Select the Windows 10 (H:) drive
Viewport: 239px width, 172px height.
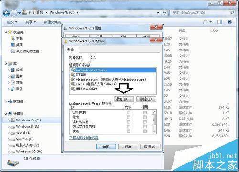click(x=29, y=152)
